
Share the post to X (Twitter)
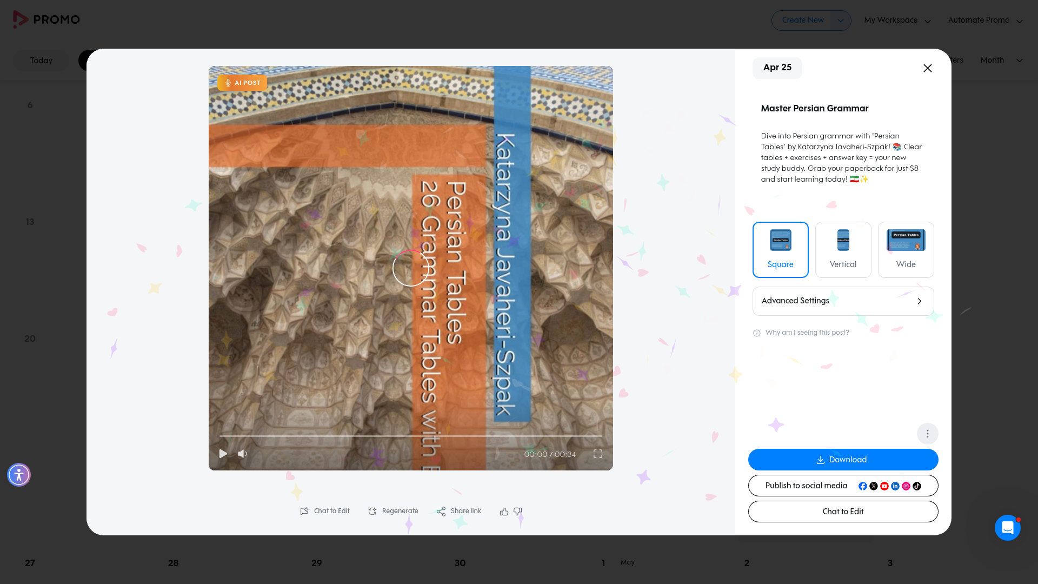coord(874,486)
